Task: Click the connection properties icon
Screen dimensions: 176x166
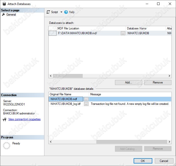Action: [5, 119]
